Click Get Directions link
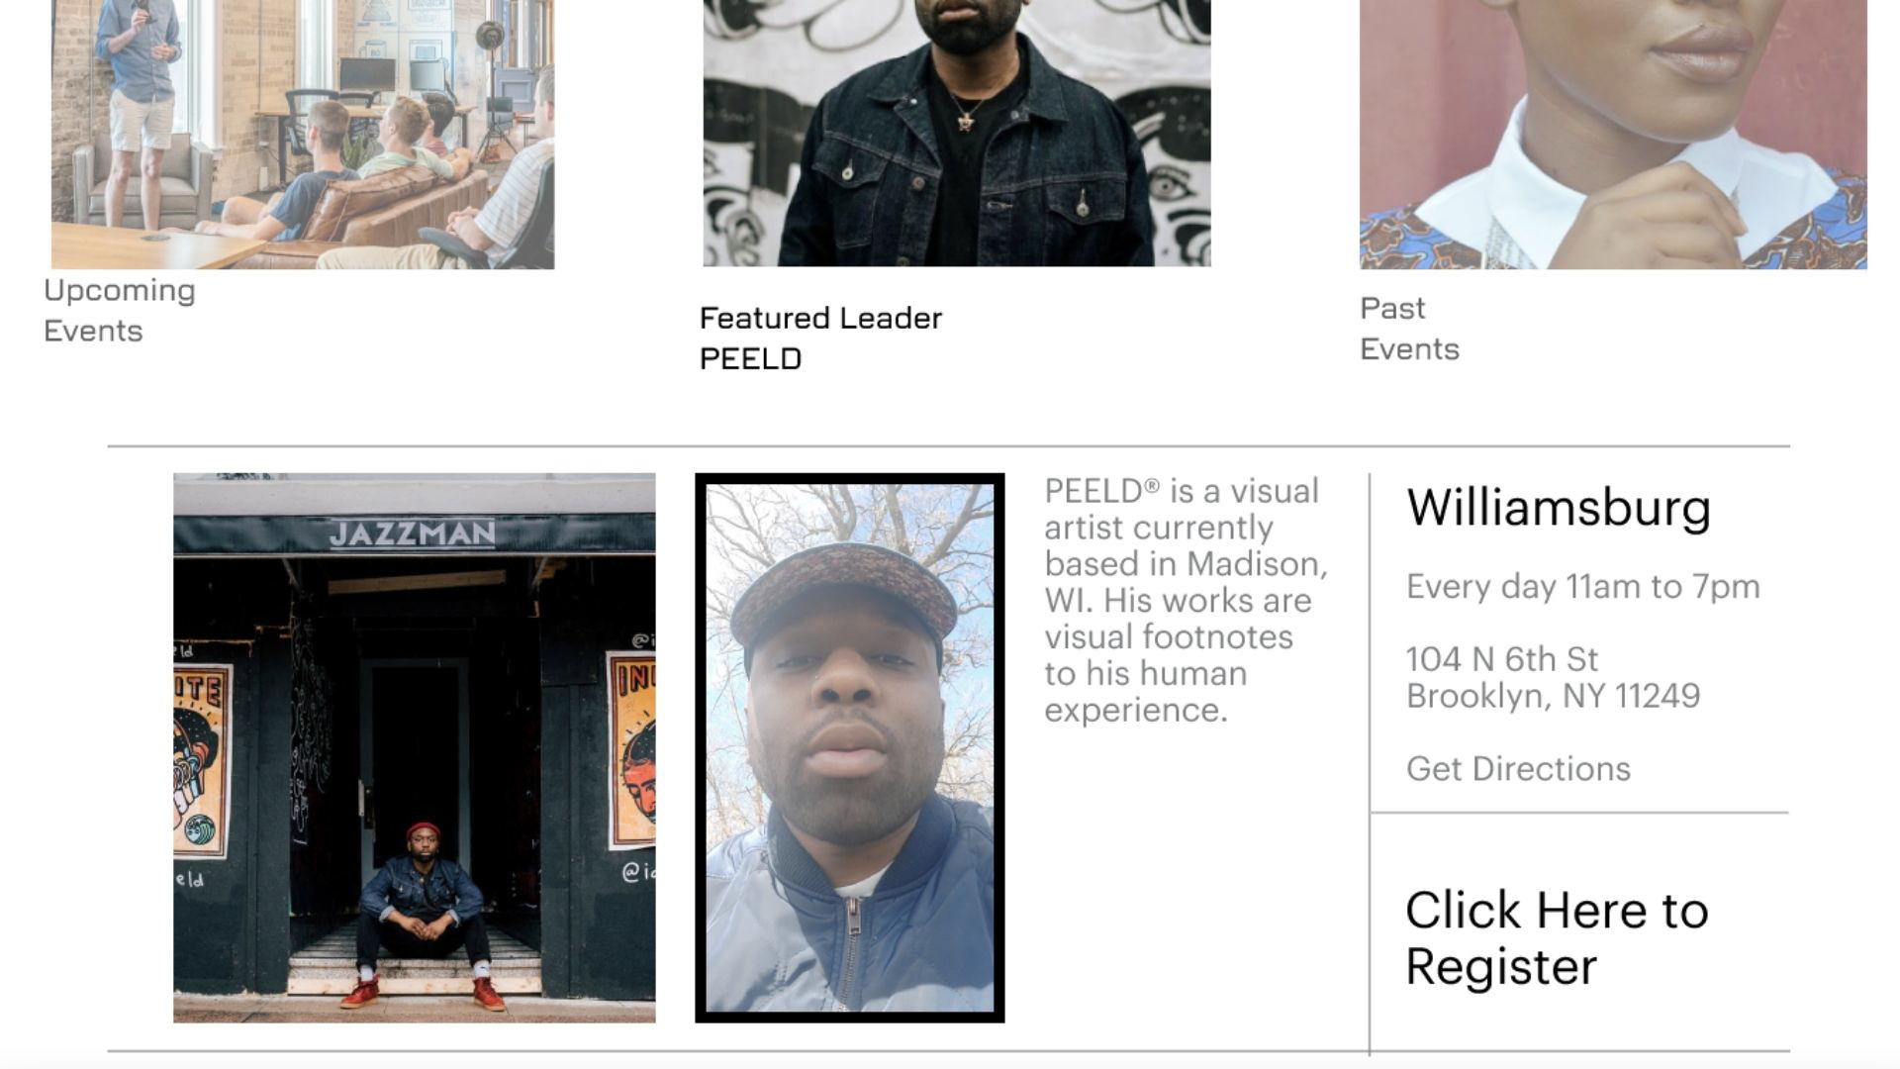1900x1069 pixels. [1518, 769]
